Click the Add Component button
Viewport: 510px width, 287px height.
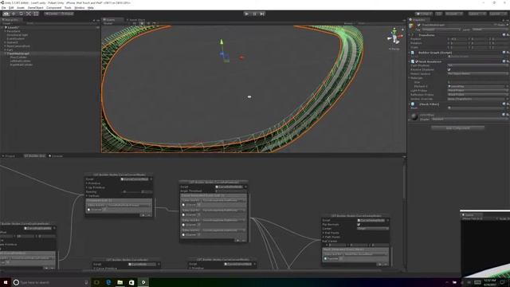(457, 128)
